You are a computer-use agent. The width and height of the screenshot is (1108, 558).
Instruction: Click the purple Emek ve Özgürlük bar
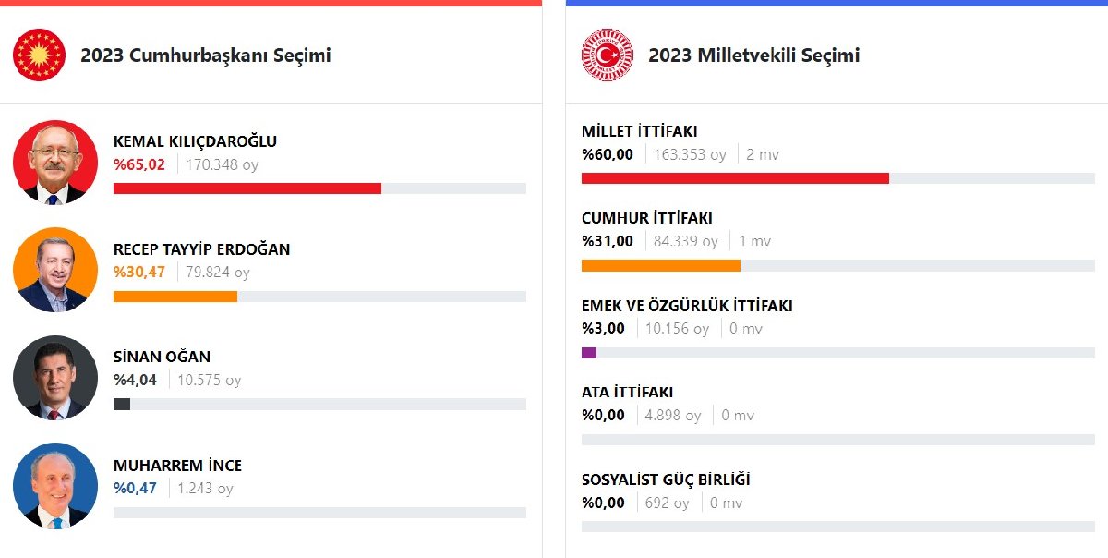(x=589, y=353)
